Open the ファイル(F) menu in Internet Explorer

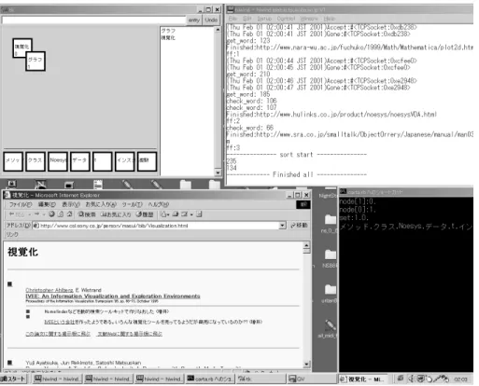pos(21,204)
